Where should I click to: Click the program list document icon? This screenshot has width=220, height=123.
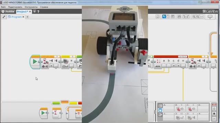(x=157, y=16)
